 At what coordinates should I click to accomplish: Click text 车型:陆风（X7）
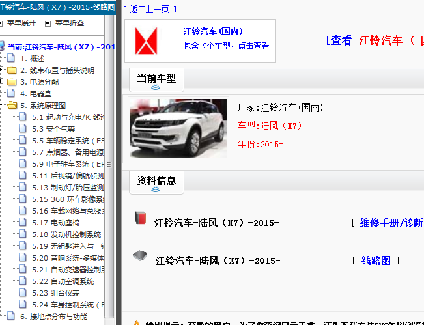[270, 126]
